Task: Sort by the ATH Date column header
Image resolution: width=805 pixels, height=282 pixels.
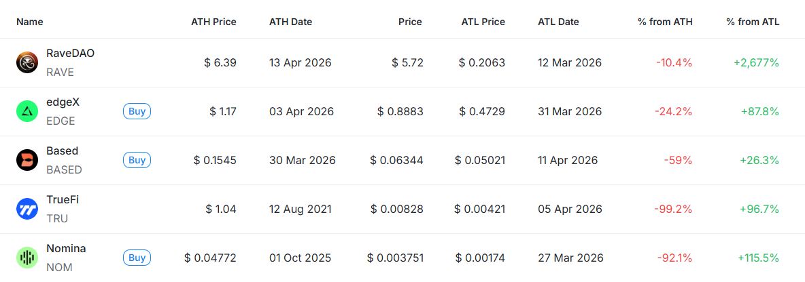Action: [x=290, y=22]
